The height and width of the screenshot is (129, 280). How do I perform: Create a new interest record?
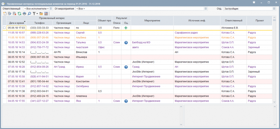[x=5, y=13]
